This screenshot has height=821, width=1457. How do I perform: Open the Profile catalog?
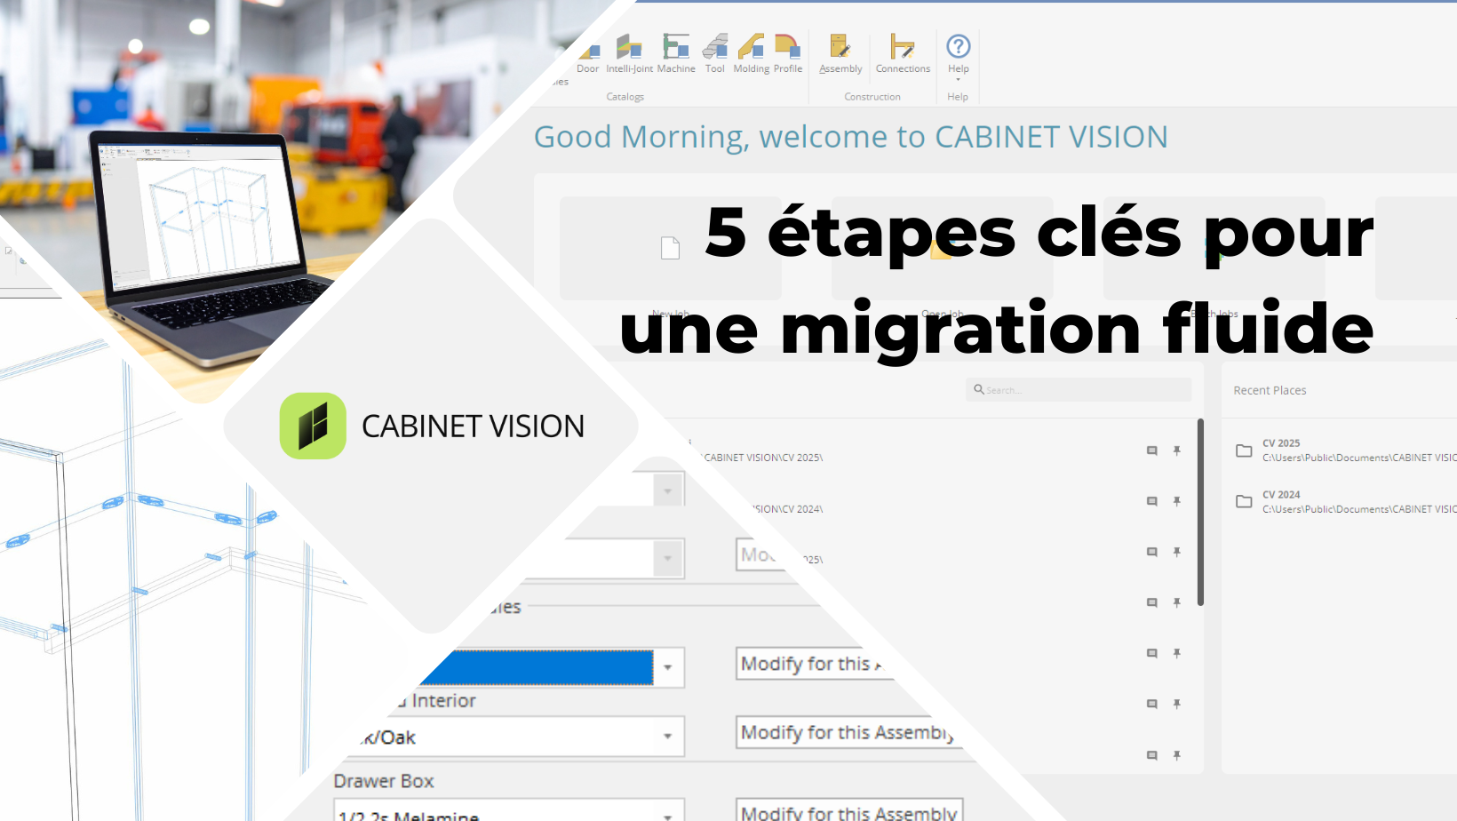[x=788, y=54]
